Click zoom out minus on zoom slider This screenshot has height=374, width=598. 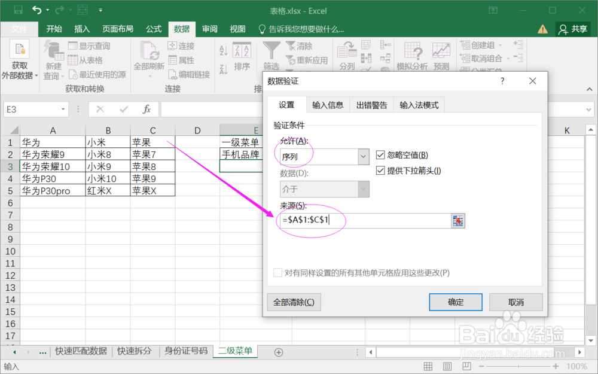(481, 366)
